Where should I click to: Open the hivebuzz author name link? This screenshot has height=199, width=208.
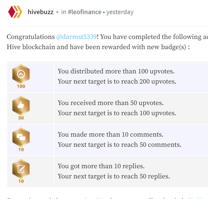click(40, 12)
